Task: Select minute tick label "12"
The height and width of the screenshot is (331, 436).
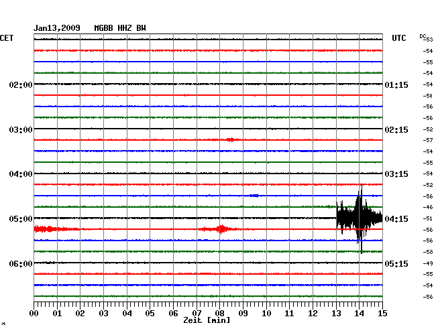Action: tap(313, 314)
